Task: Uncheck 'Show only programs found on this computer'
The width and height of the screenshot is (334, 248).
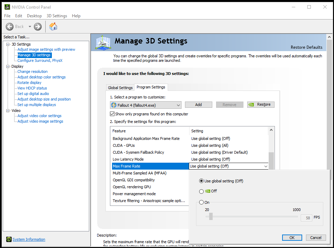Action: pos(112,114)
